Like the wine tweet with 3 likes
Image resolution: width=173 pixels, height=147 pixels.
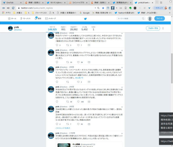[x=78, y=82]
